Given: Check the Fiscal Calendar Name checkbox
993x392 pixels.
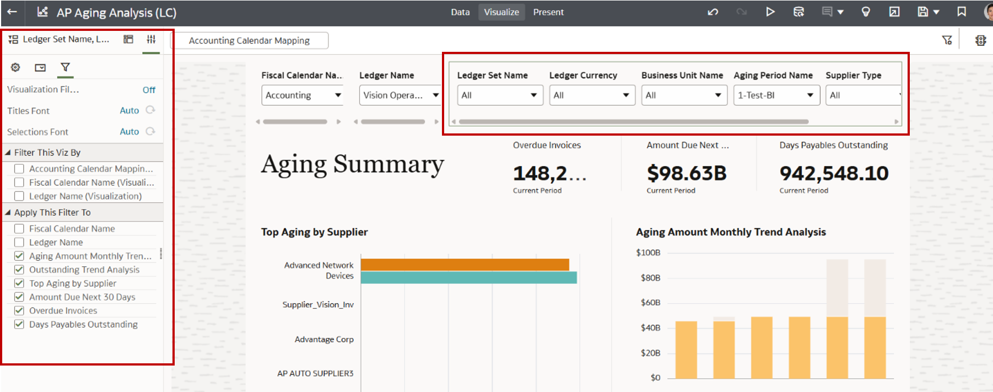Looking at the screenshot, I should [x=19, y=229].
